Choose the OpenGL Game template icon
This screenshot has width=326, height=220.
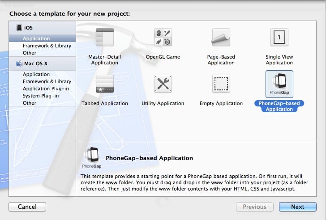(x=163, y=37)
